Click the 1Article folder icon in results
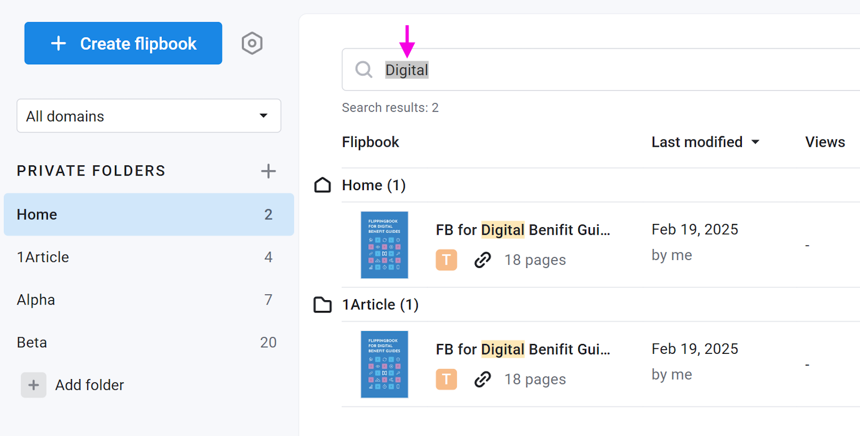The height and width of the screenshot is (436, 860). click(x=322, y=304)
